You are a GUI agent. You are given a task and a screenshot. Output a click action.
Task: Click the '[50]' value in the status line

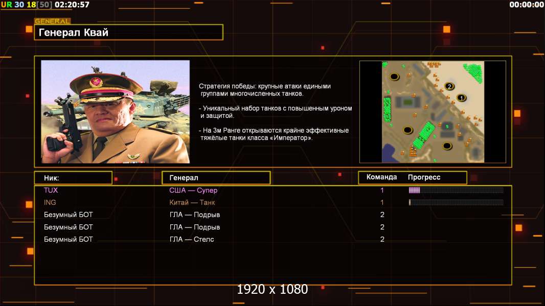(x=44, y=5)
